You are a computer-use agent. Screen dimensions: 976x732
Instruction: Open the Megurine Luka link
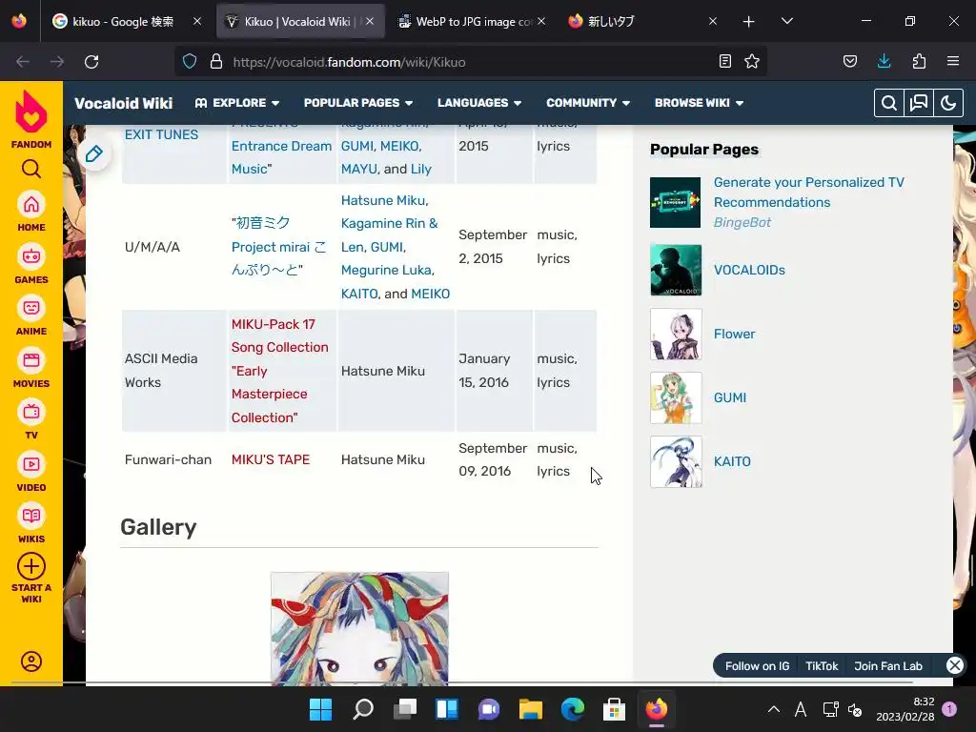tap(387, 270)
